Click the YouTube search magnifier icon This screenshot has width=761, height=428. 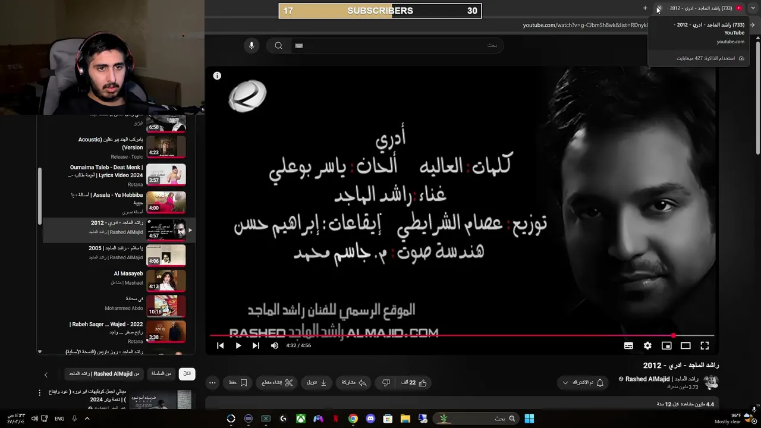click(x=278, y=46)
